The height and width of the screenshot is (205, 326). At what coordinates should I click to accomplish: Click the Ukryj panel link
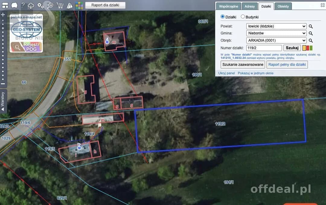(x=226, y=73)
